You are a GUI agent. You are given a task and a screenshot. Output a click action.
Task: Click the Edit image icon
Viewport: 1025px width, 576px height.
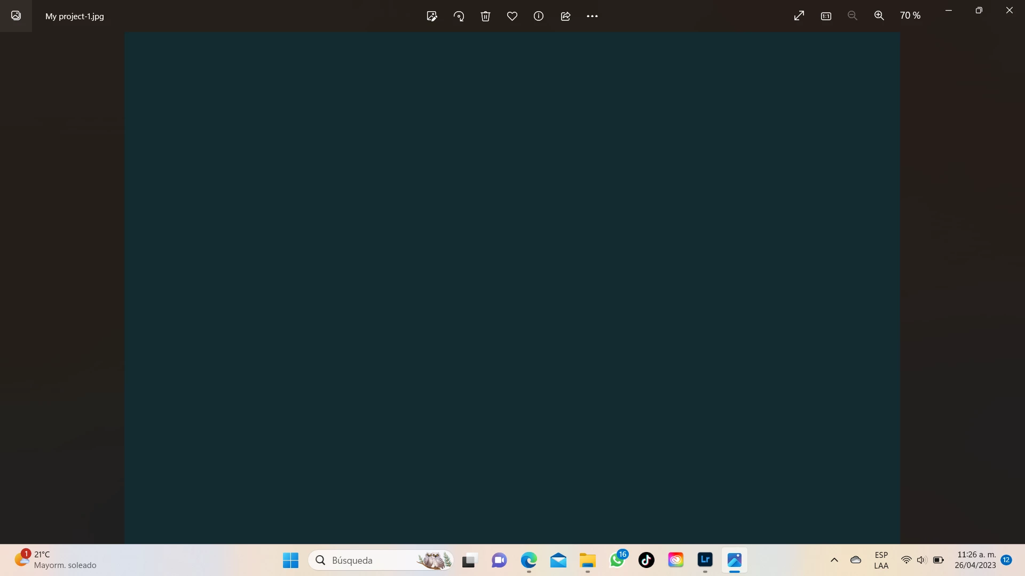(x=432, y=16)
